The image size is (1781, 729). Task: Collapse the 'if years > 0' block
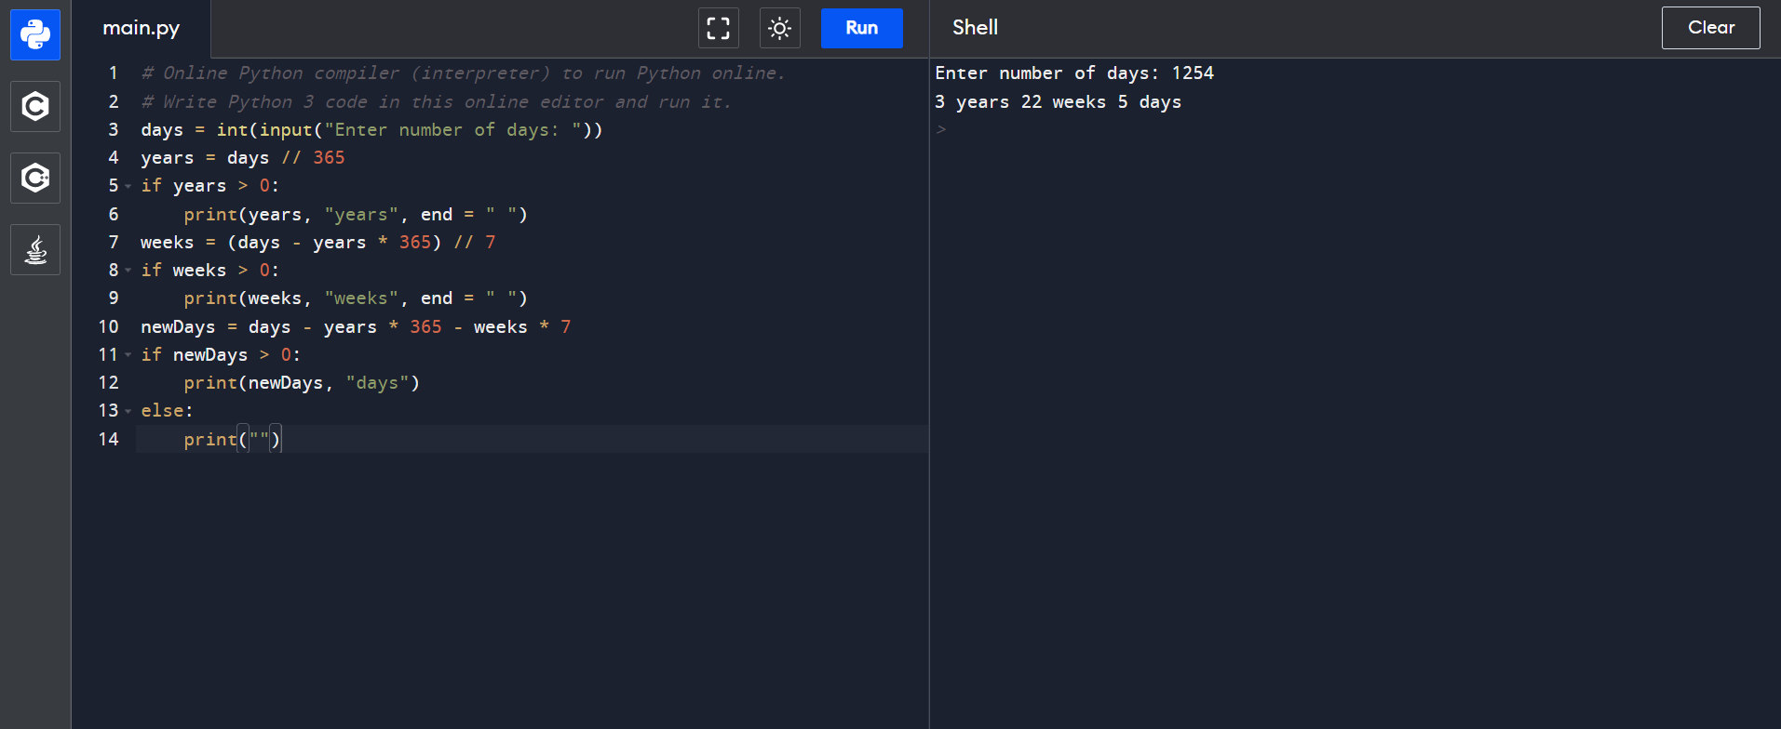point(128,186)
